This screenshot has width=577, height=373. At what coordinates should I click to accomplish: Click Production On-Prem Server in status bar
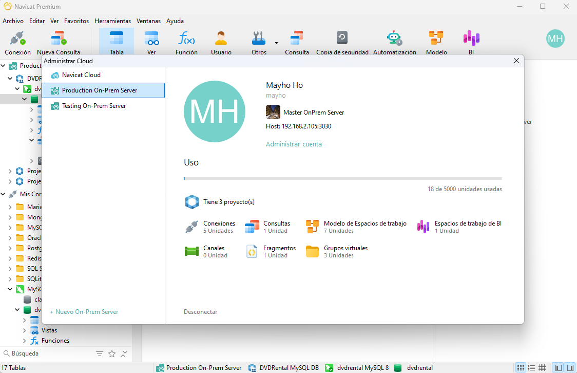coord(199,368)
